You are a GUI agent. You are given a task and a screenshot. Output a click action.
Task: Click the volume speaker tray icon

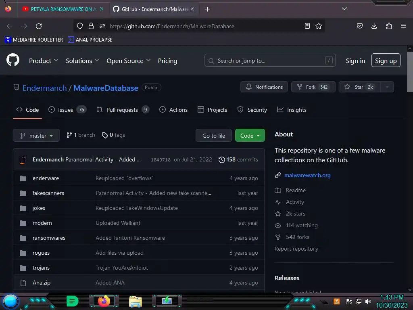[x=368, y=301]
